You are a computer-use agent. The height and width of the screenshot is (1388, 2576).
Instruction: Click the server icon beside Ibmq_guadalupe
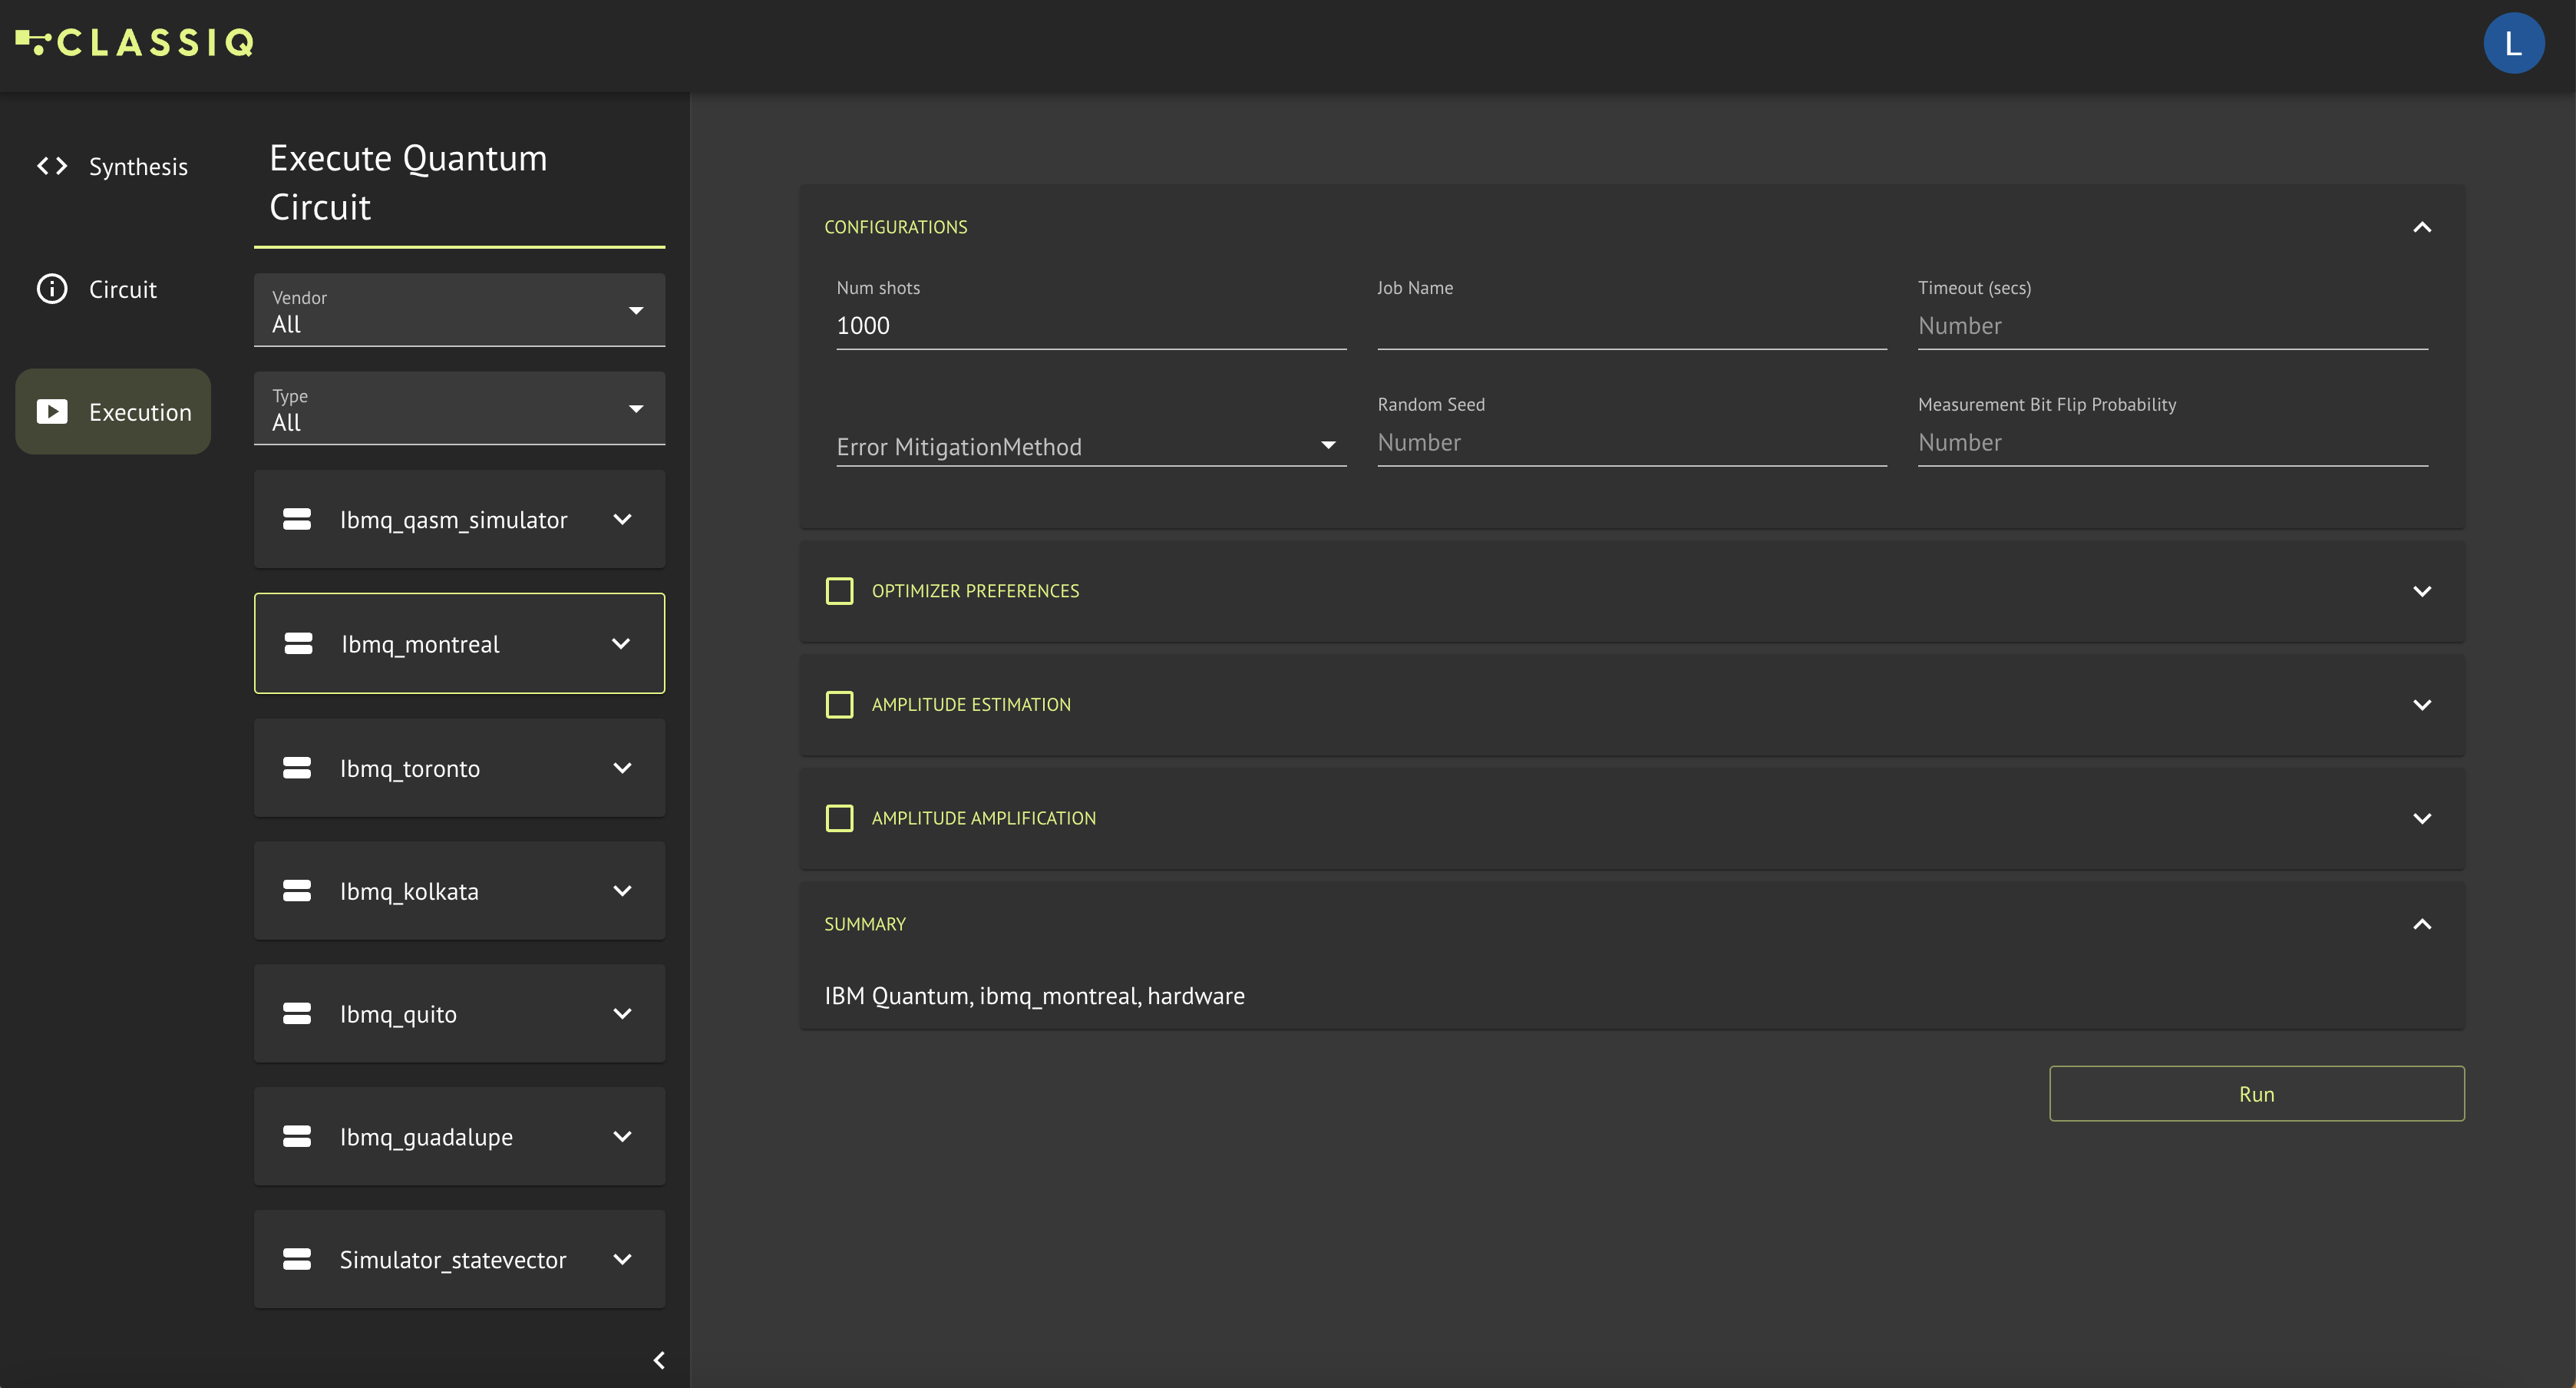(x=297, y=1136)
